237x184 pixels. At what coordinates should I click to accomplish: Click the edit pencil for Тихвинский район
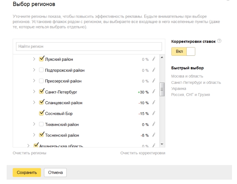coord(154,124)
